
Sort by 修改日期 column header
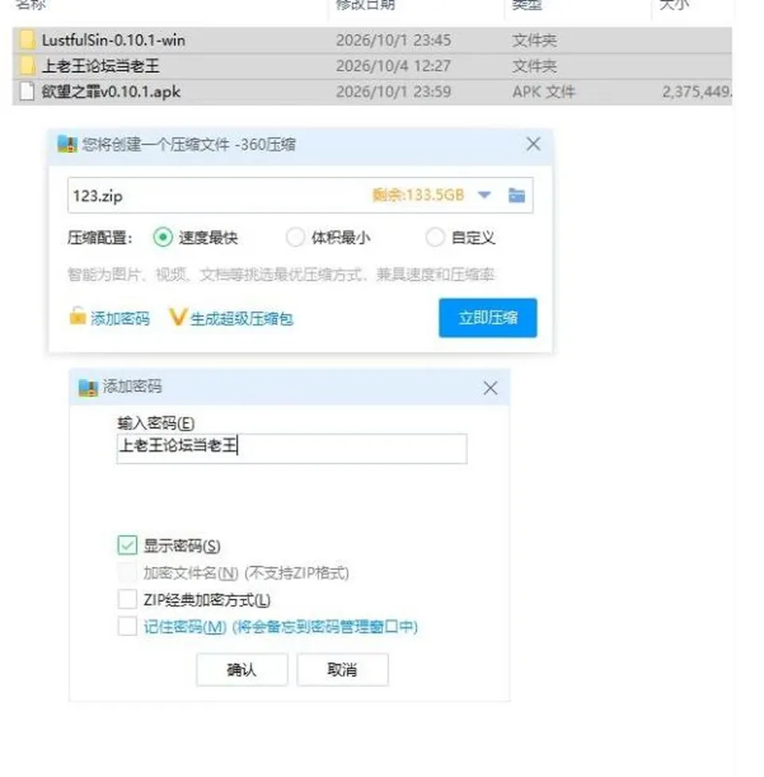[365, 5]
